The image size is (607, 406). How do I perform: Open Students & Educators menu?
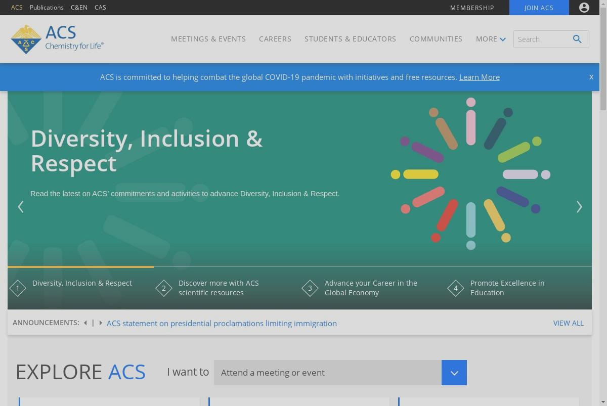[350, 39]
